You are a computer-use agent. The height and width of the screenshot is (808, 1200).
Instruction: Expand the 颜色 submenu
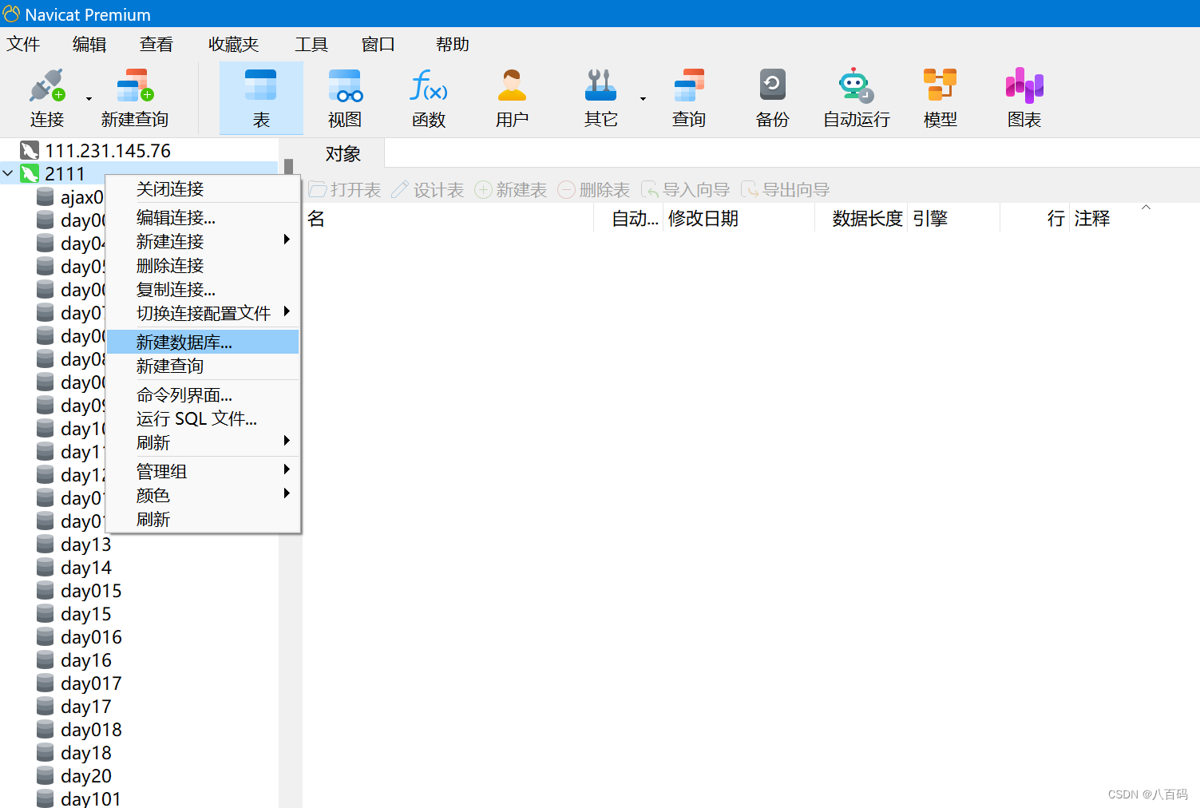point(287,493)
